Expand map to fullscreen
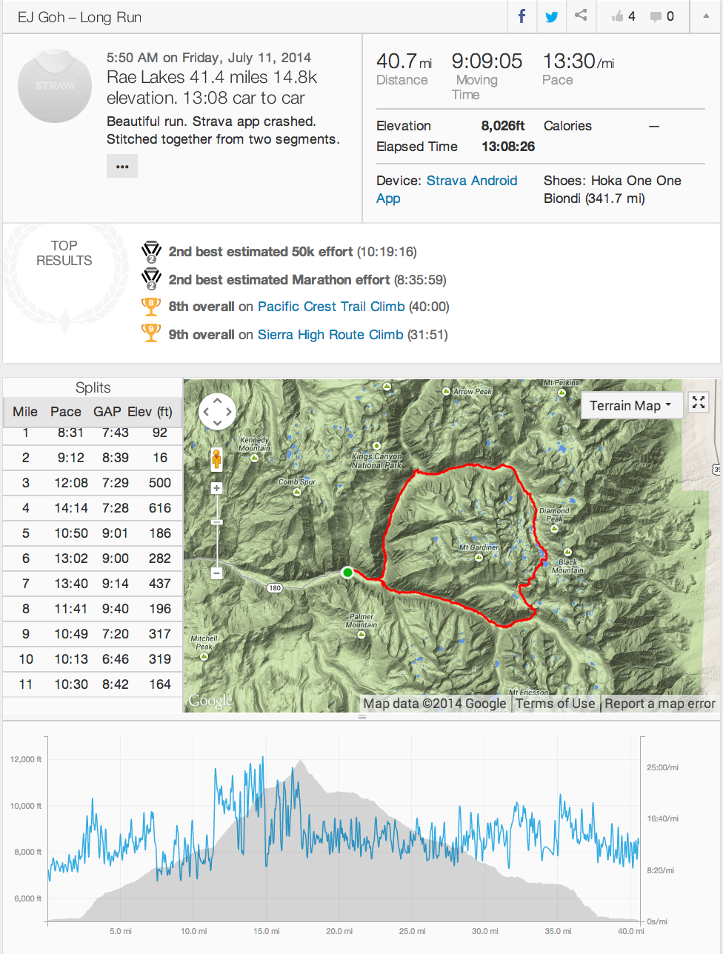 click(699, 402)
